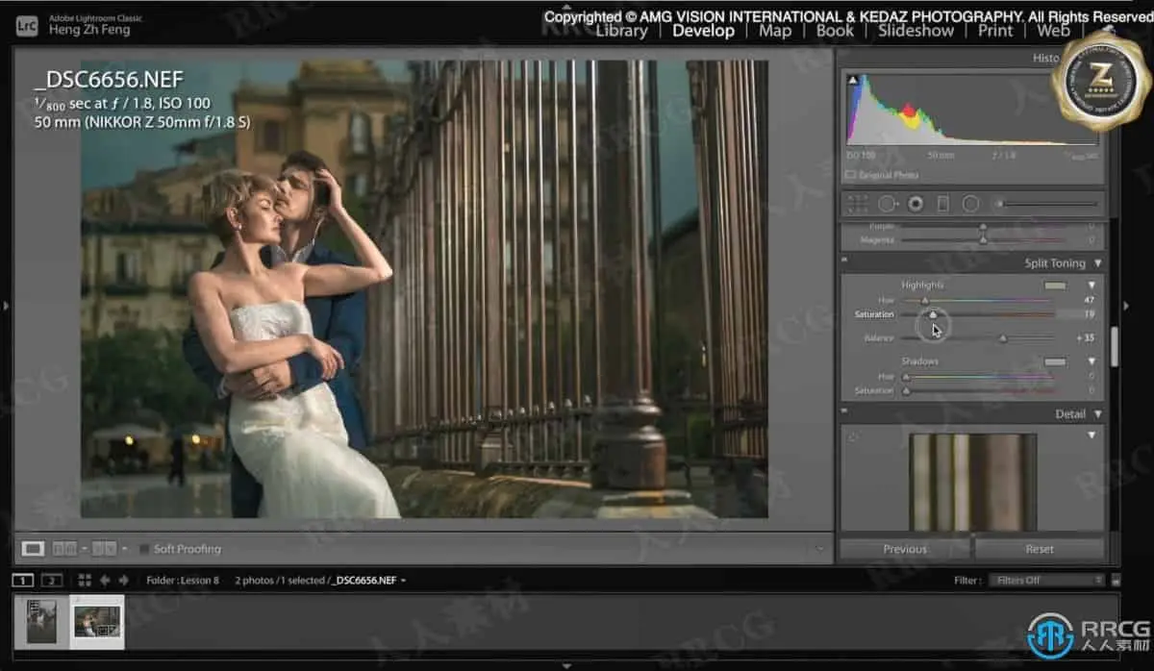Screen dimensions: 1154x671
Task: Collapse the Detail panel
Action: [x=1097, y=414]
